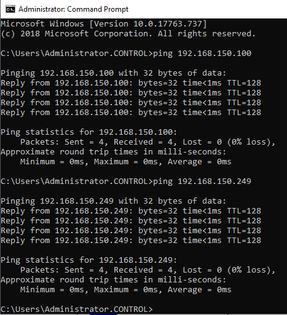Screen dimensions: 287x315
Task: Click Ping statistics for 192.168.150.249 heading
Action: pyautogui.click(x=88, y=260)
